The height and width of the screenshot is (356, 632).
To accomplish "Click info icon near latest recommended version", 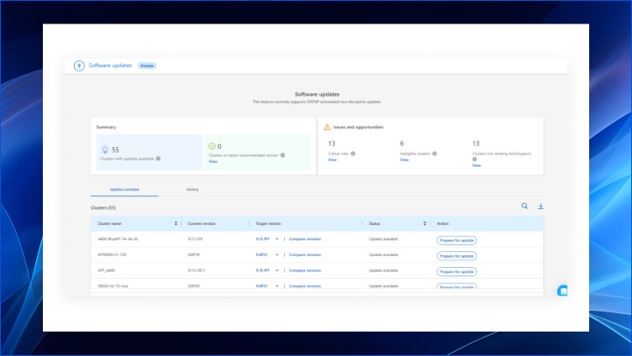I will click(x=282, y=154).
